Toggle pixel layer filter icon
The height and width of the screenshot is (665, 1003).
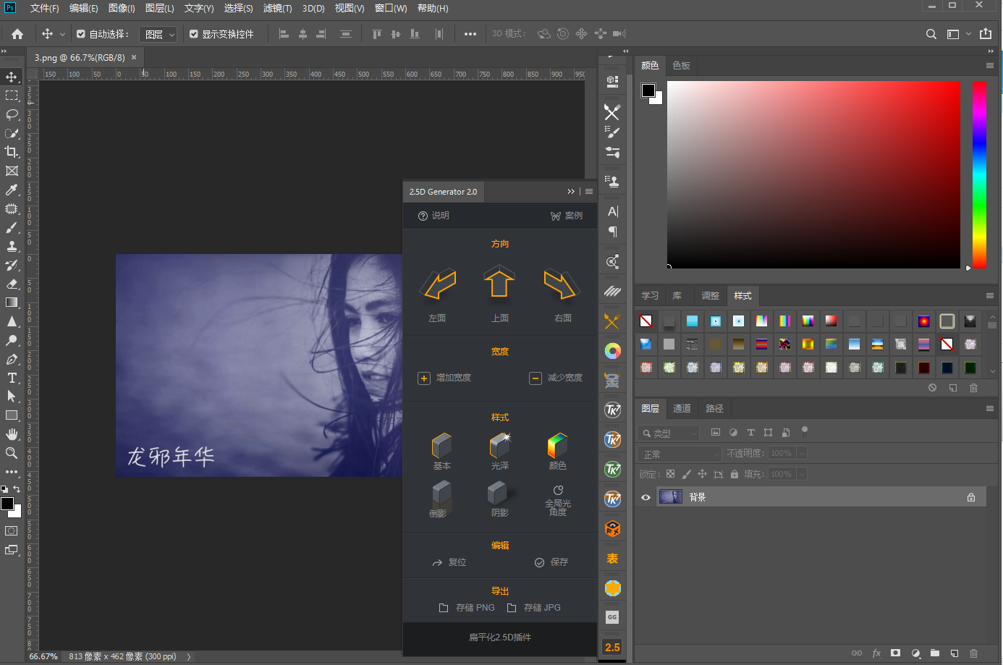[716, 432]
